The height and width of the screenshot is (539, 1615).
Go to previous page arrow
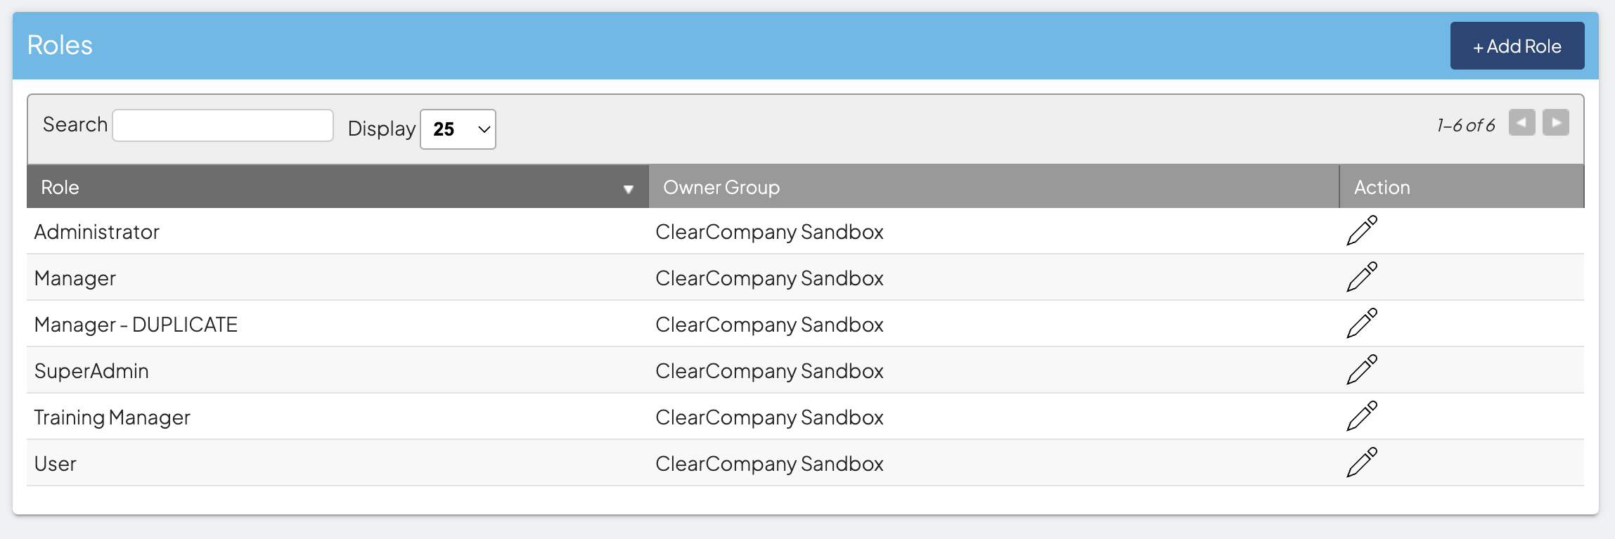[1521, 123]
